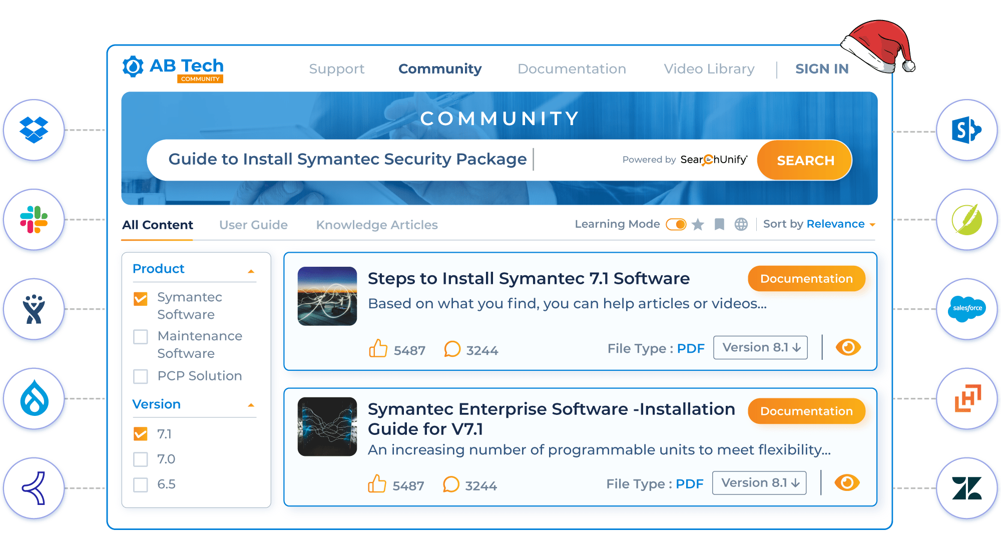This screenshot has width=1001, height=549.
Task: Click Documentation badge on Symantec Enterprise result
Action: pyautogui.click(x=806, y=411)
